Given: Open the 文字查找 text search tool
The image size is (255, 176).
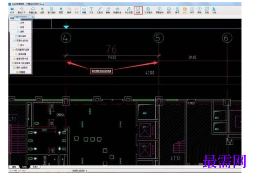Looking at the screenshot, I should click(x=148, y=10).
